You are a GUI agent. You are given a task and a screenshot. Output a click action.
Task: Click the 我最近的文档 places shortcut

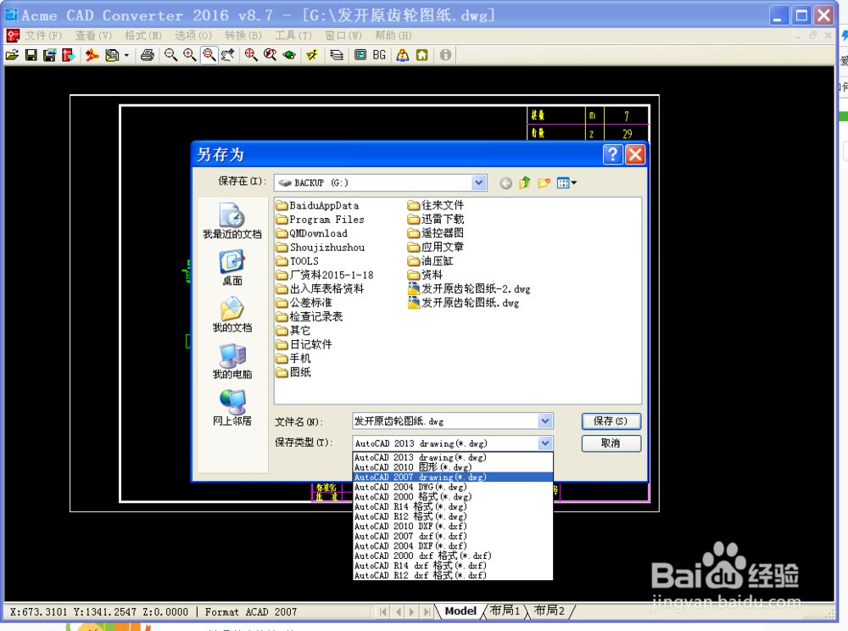(x=232, y=221)
